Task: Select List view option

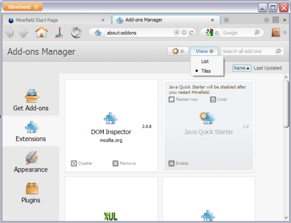Action: tap(205, 62)
